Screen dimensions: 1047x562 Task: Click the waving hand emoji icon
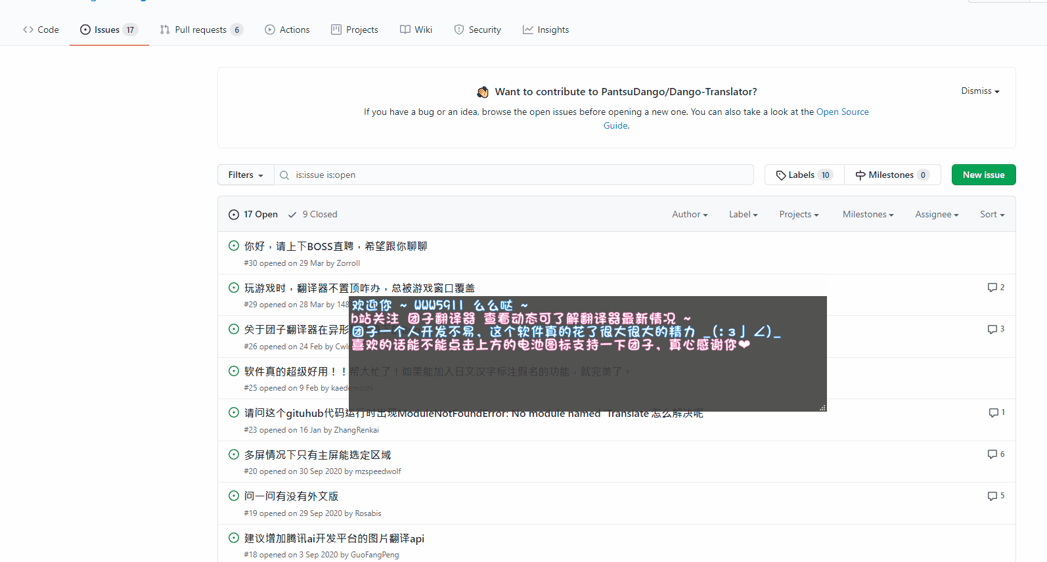click(483, 92)
